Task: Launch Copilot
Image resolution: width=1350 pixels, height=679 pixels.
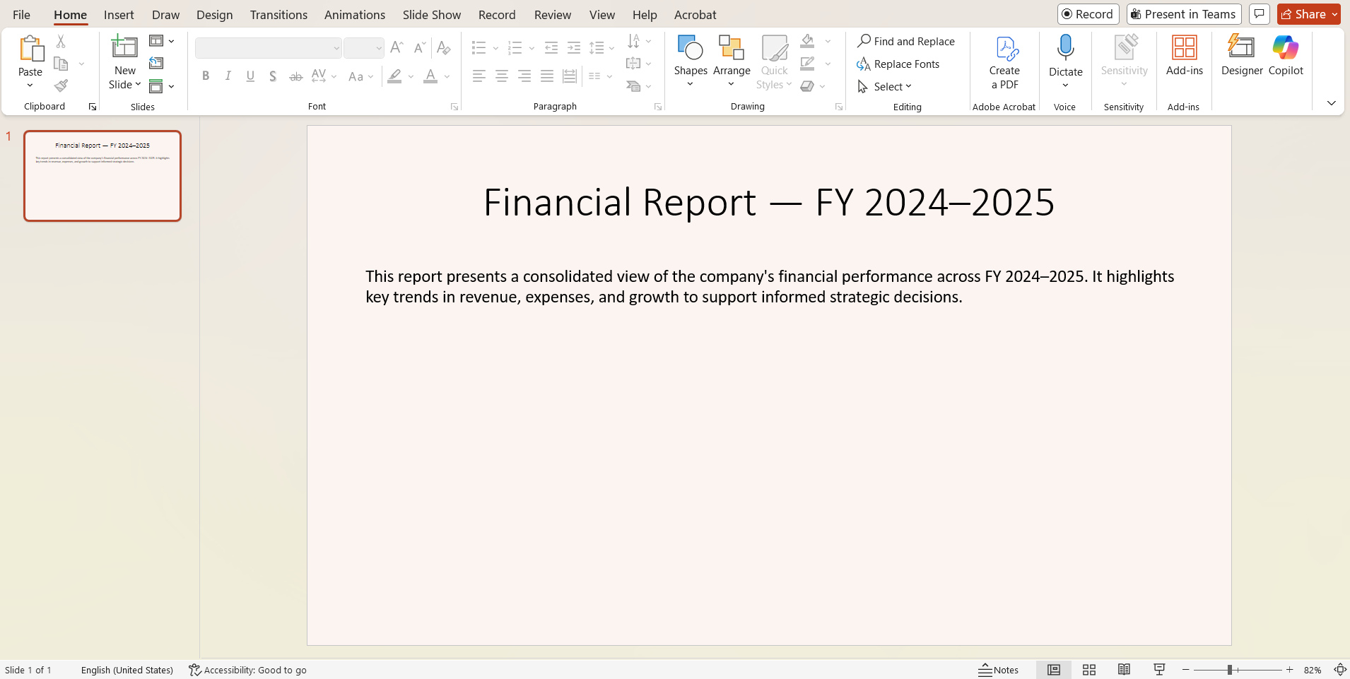Action: (1286, 55)
